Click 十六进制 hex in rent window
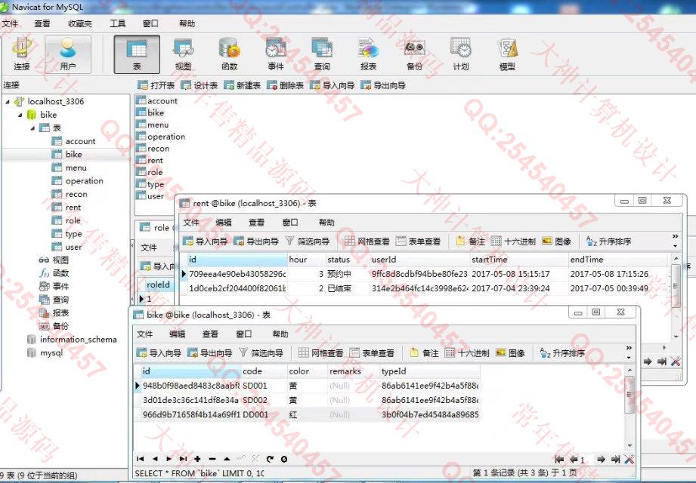Viewport: 696px width, 483px height. click(514, 241)
